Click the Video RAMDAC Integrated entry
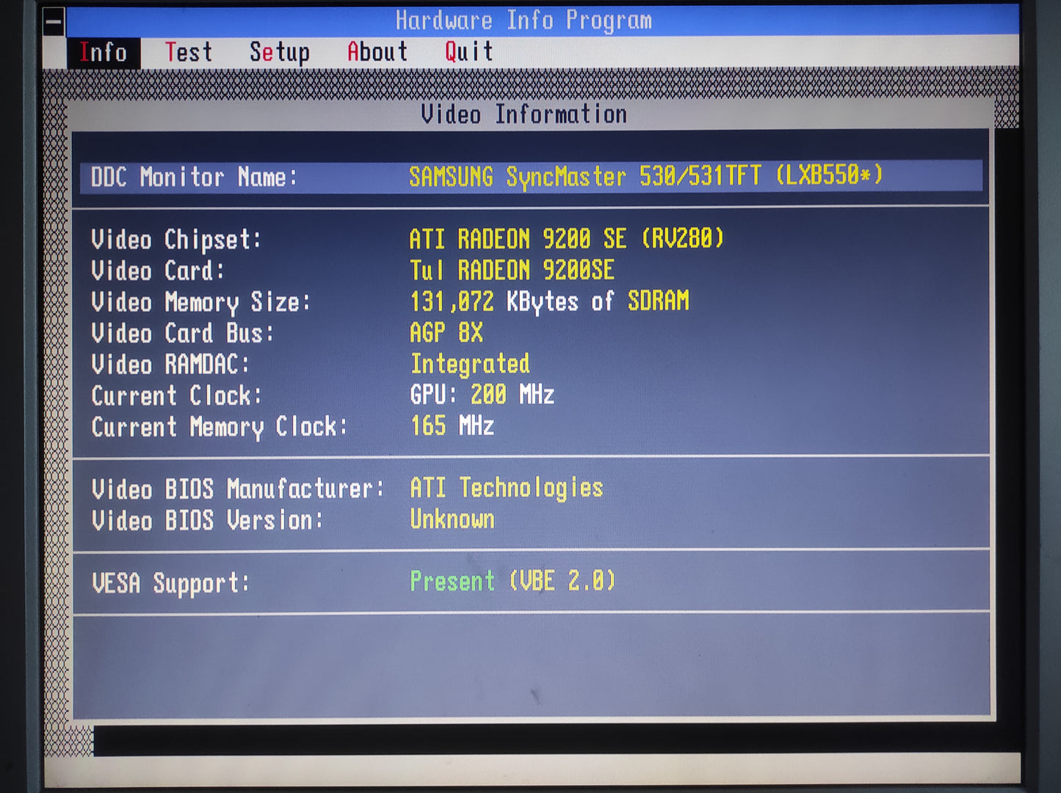Screen dimensions: 1061x793 tap(470, 364)
